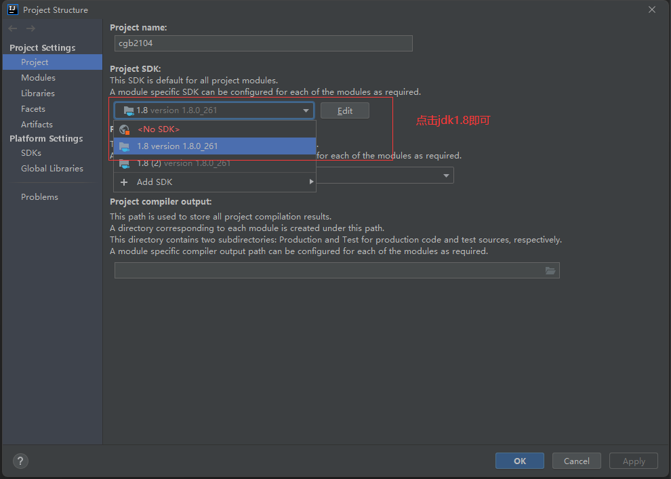The image size is (671, 479).
Task: Click the Edit SDK button
Action: pos(345,110)
